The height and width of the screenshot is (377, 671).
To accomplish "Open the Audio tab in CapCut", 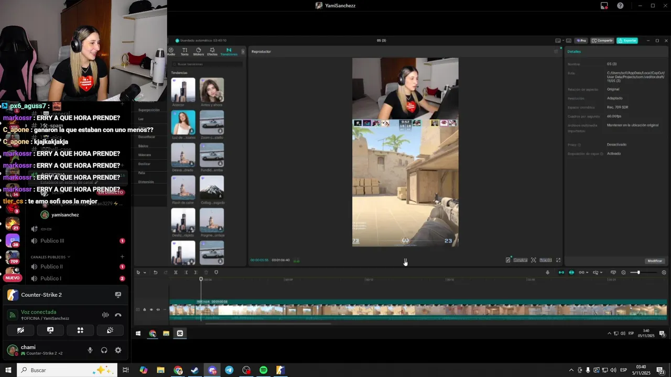I will point(171,51).
